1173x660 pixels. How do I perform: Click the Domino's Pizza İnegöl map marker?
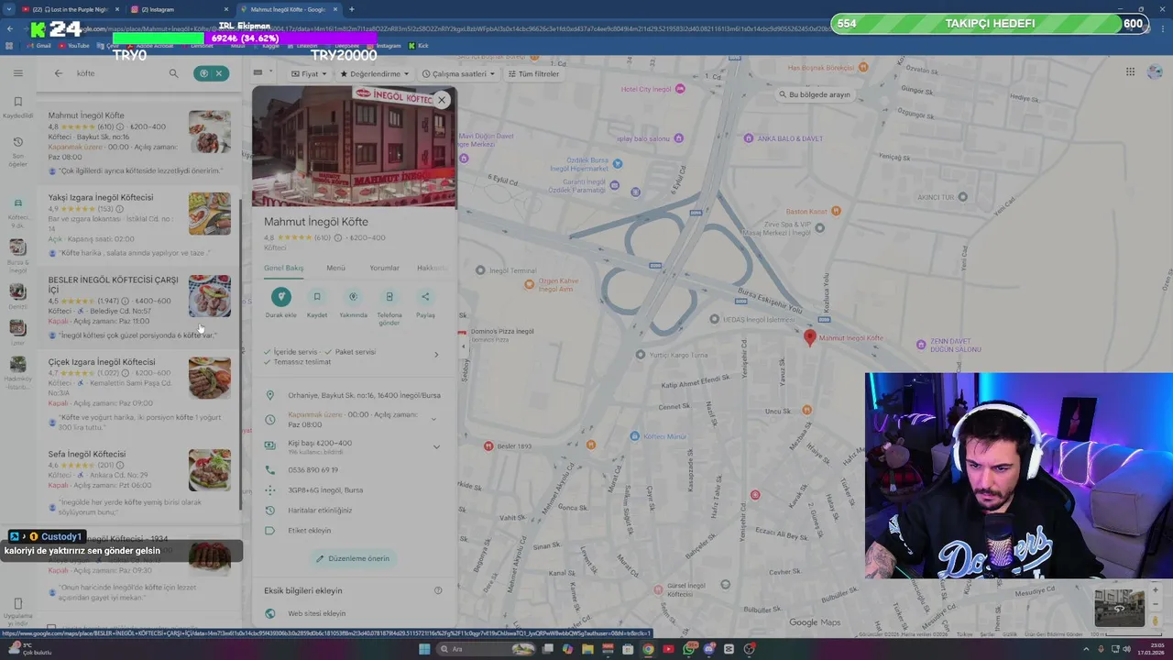462,331
